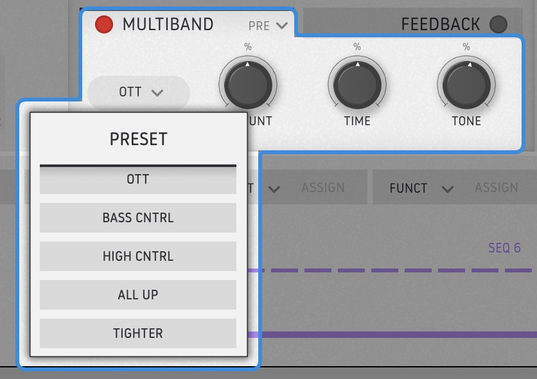Viewport: 537px width, 379px height.
Task: Choose the BASS CNTRL preset
Action: click(x=138, y=218)
